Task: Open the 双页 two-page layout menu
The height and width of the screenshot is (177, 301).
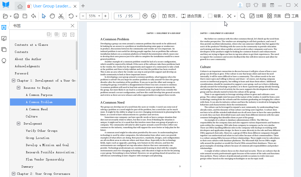Action: coord(169,16)
